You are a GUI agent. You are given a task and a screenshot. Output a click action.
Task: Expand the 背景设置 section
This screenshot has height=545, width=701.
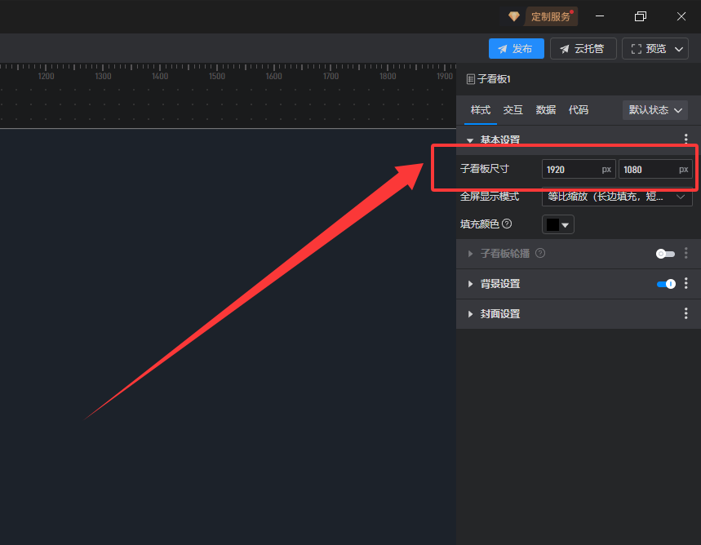470,284
